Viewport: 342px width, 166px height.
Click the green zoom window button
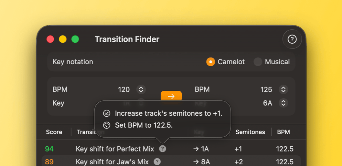(75, 39)
